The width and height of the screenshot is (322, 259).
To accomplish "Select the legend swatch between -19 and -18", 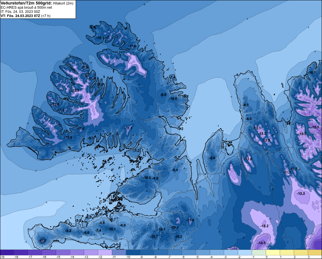I will tap(7, 252).
